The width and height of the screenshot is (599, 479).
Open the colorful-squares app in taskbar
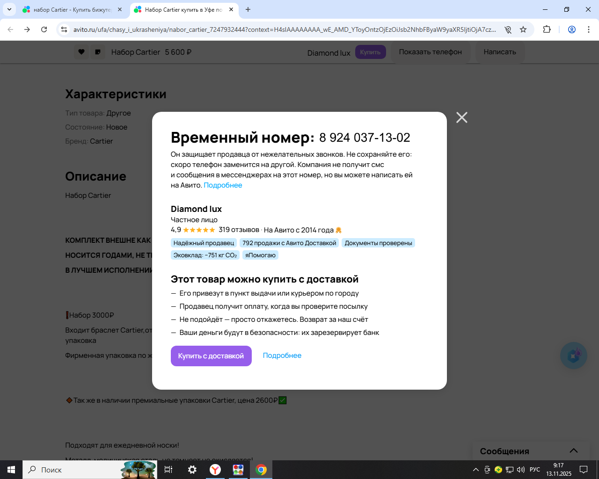[238, 470]
